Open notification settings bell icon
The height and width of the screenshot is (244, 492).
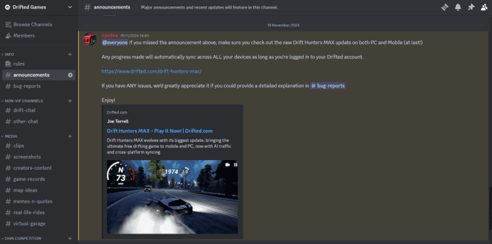click(458, 7)
